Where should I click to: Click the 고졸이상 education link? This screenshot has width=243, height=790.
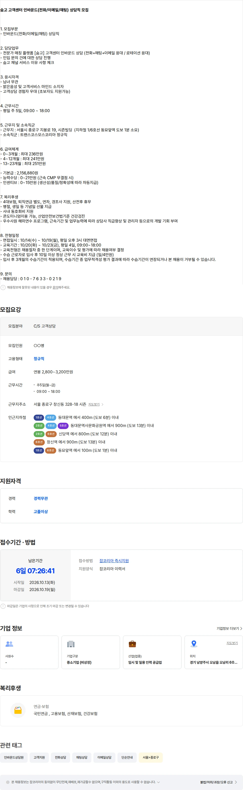[41, 512]
